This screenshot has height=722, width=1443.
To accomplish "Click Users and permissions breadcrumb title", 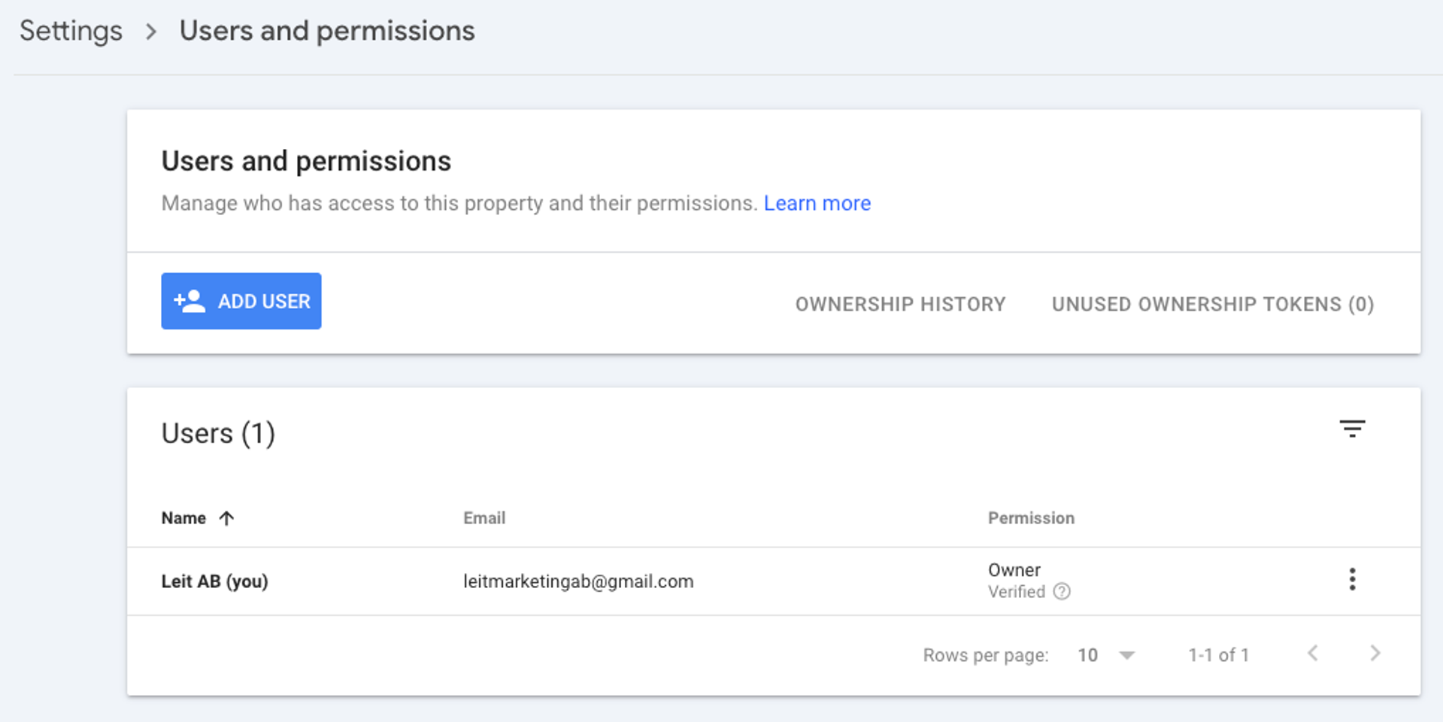I will point(327,31).
